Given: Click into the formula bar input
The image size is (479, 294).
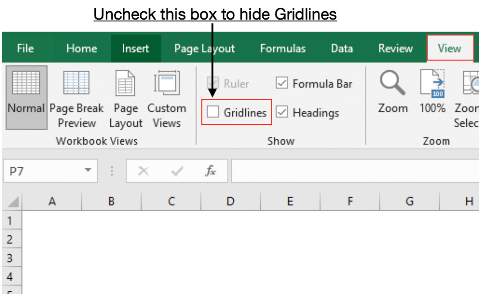Looking at the screenshot, I should [355, 171].
